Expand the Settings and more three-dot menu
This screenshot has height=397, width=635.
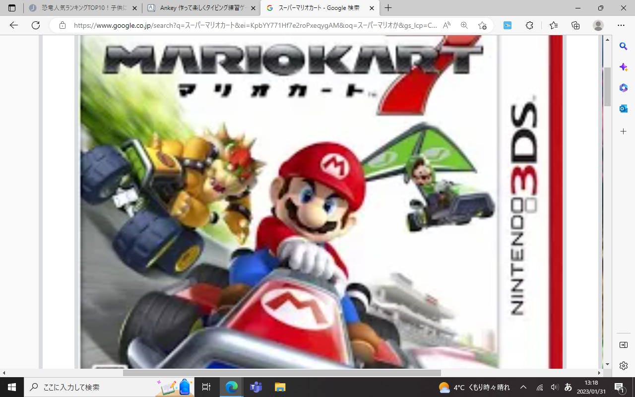[621, 25]
